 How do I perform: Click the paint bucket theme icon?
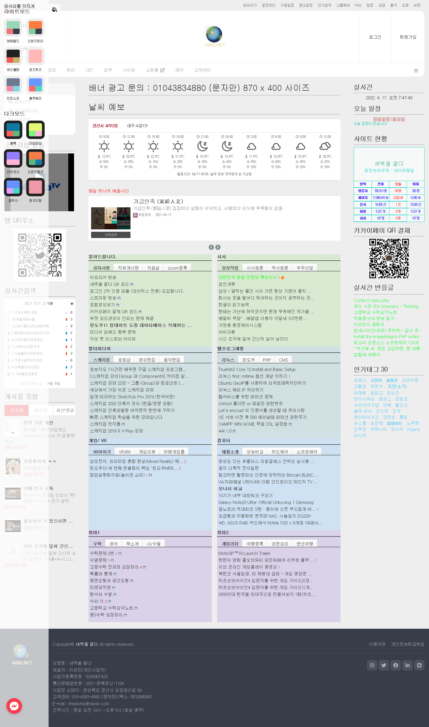[54, 9]
